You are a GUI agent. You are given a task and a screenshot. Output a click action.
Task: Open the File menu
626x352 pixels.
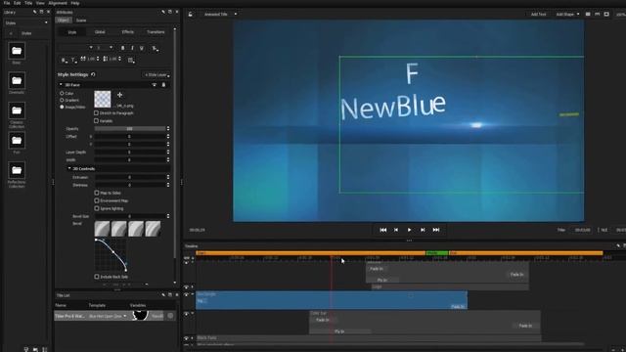pyautogui.click(x=7, y=3)
